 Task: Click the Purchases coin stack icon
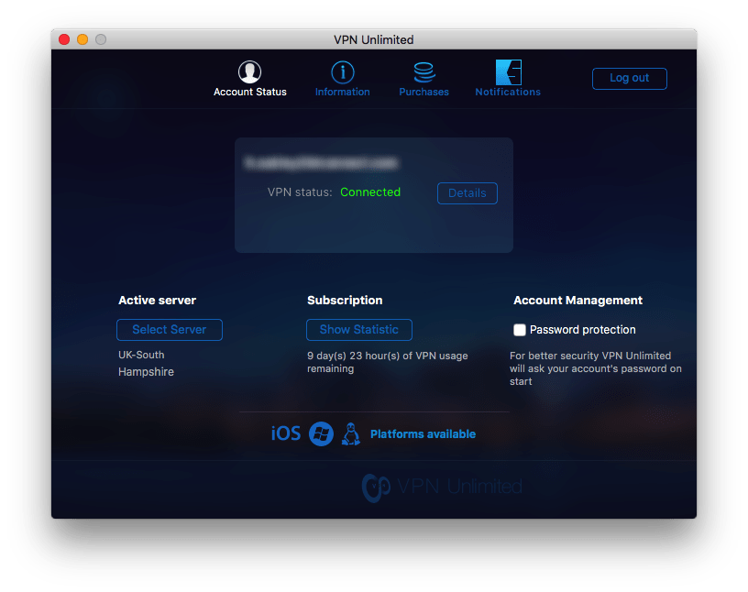pos(423,72)
